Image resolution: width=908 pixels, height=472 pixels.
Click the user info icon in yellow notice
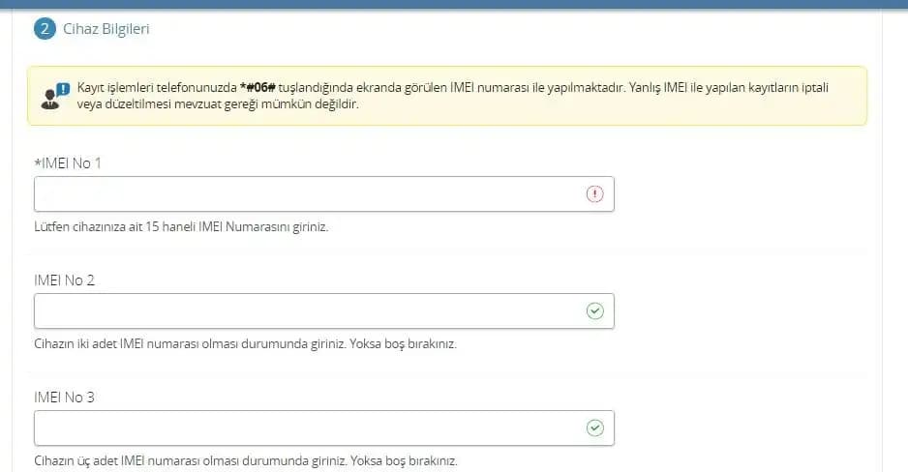click(55, 95)
